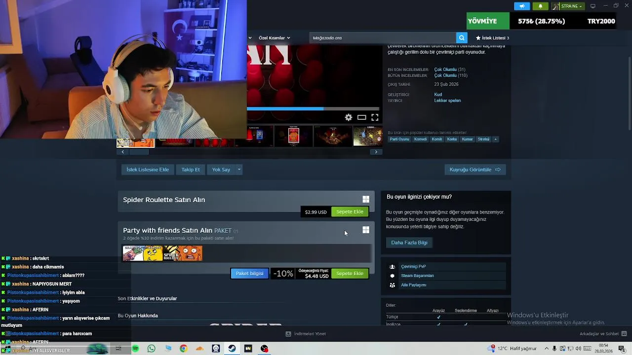632x355 pixels.
Task: Click the Çevrimiçi PvP people icon
Action: tap(393, 267)
